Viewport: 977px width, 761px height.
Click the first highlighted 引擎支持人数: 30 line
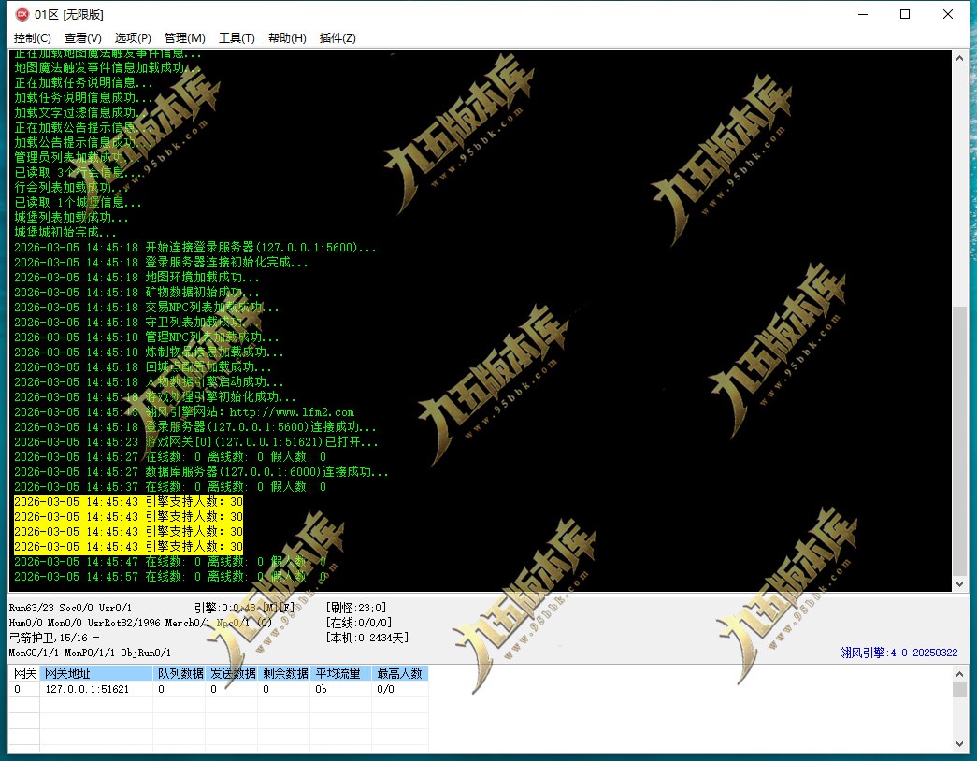point(128,502)
